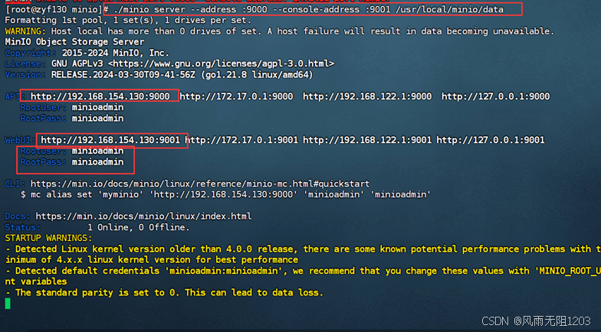
Task: Open the WebUI URL http://192.168.154.130:9001
Action: coord(110,140)
